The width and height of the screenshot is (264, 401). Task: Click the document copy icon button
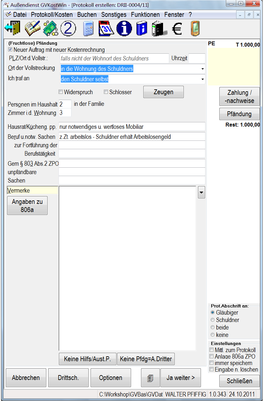[150, 378]
